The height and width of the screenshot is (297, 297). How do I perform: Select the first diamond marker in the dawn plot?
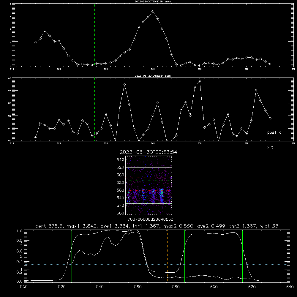point(35,43)
